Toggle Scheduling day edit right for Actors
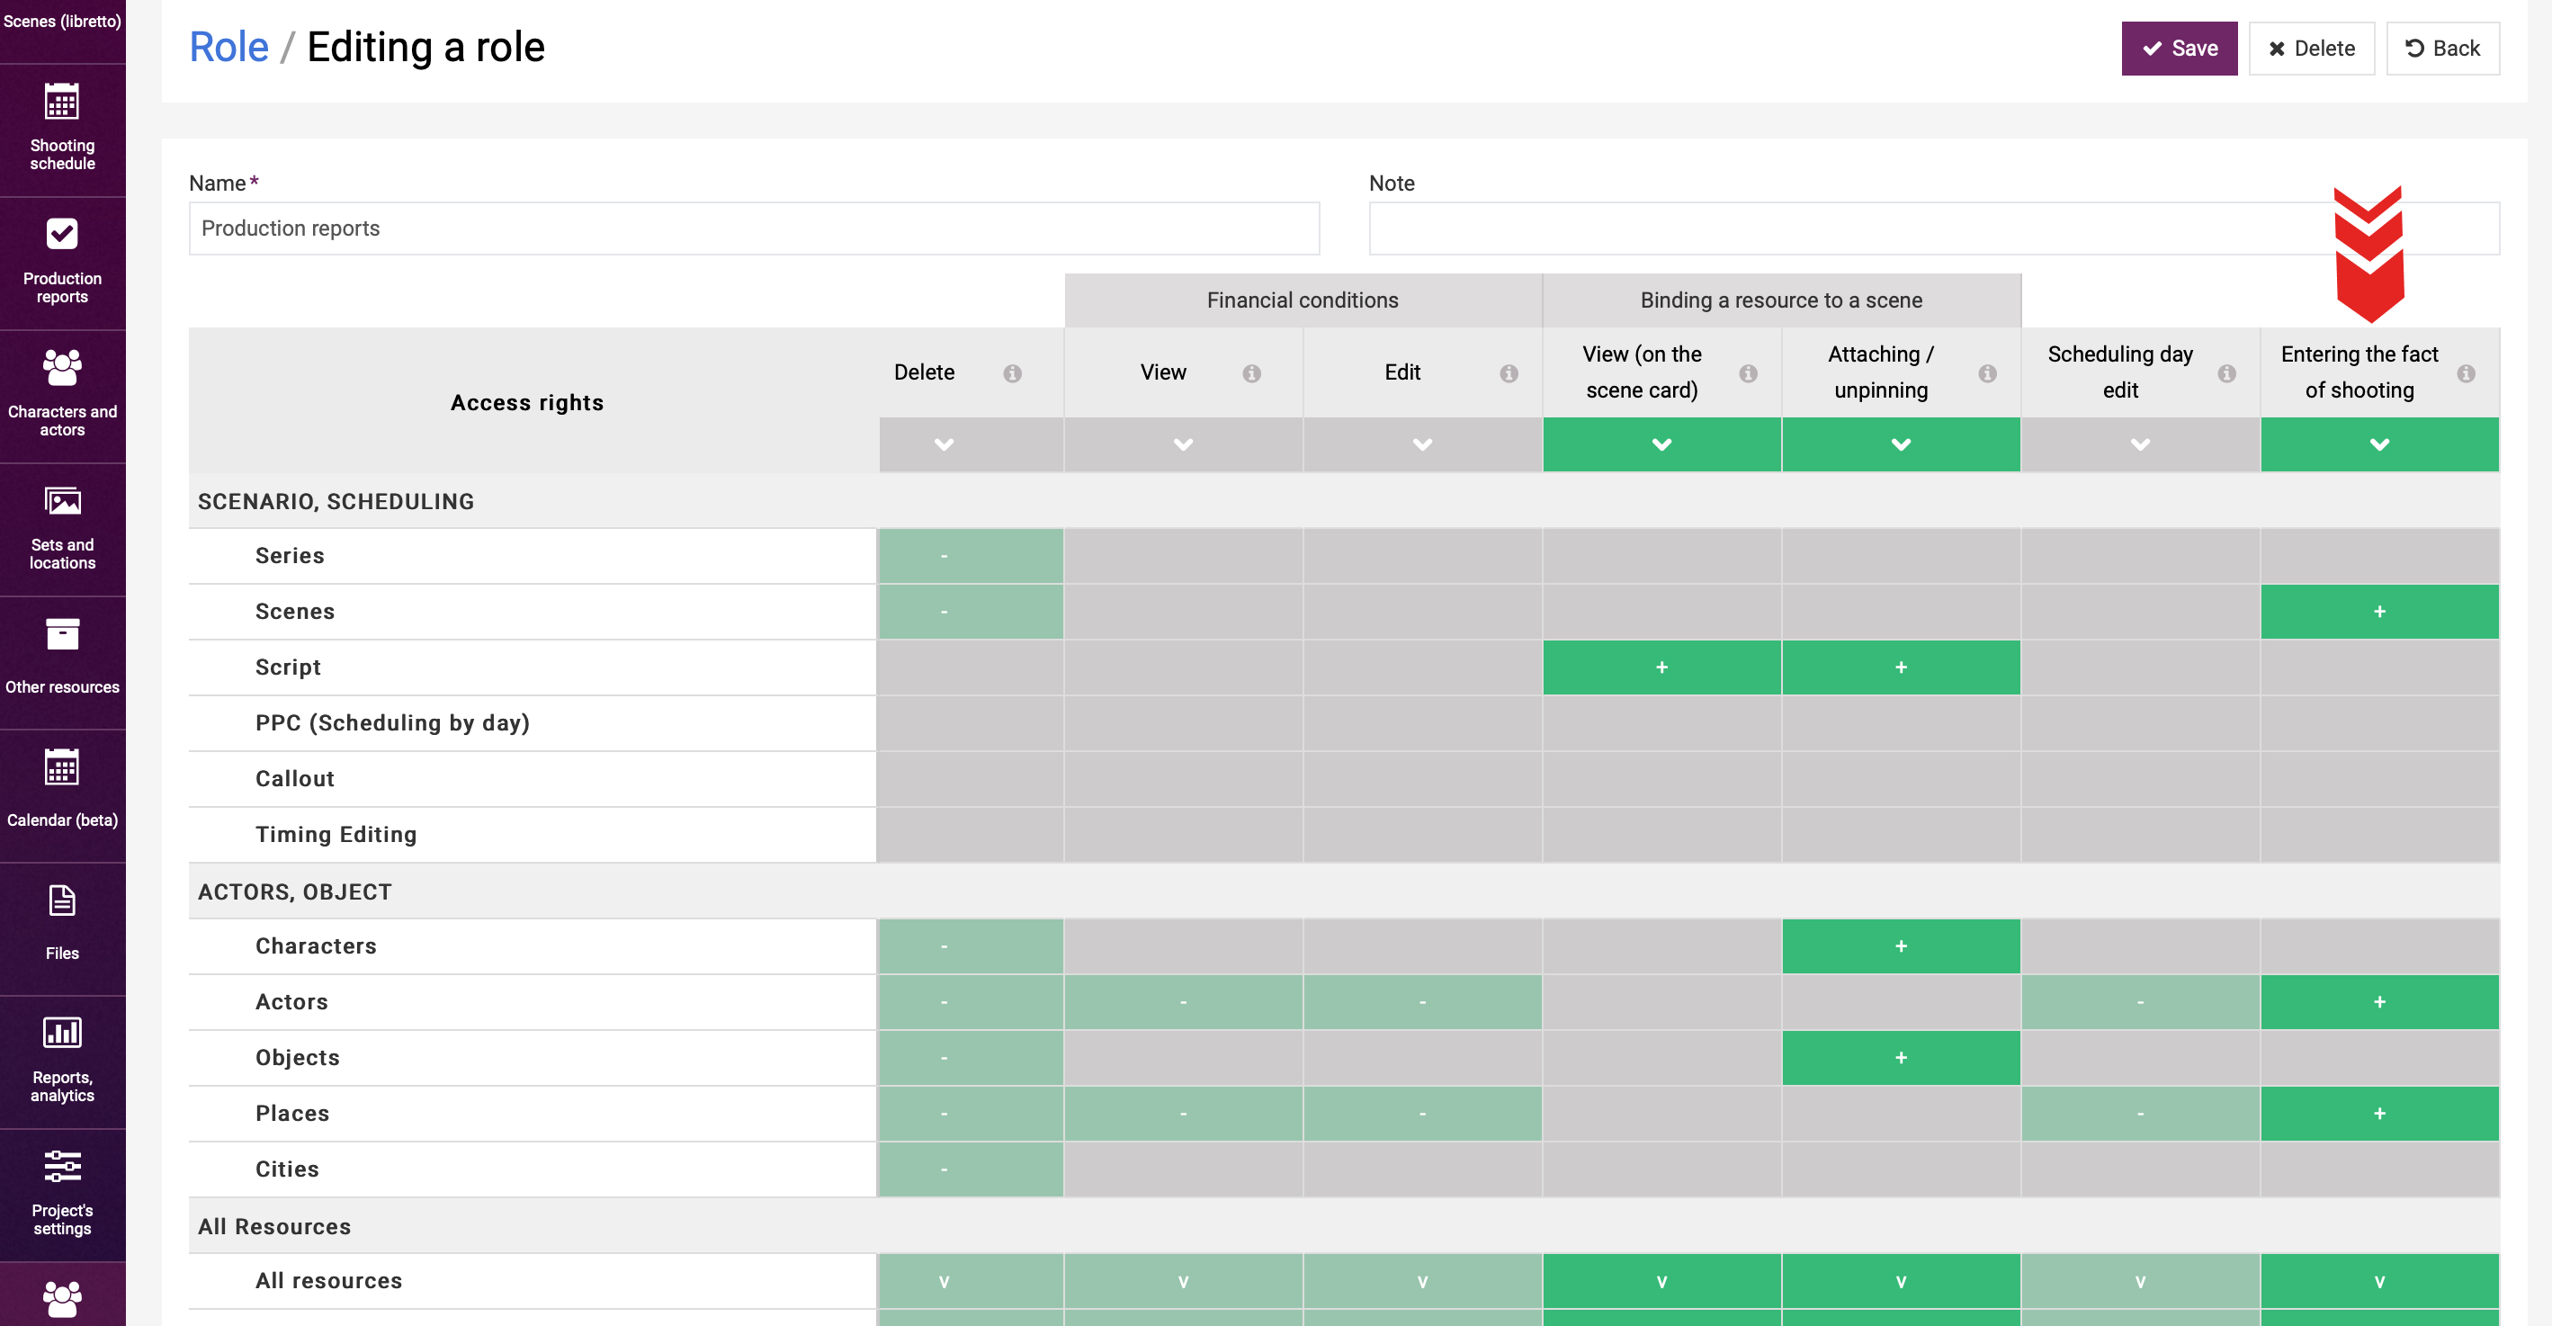The width and height of the screenshot is (2552, 1326). click(x=2140, y=1002)
